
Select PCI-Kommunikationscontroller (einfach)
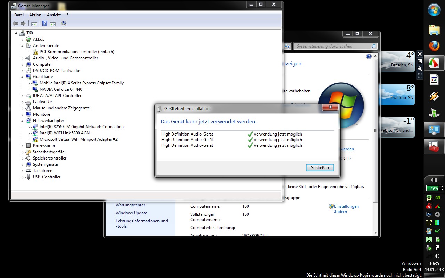77,52
